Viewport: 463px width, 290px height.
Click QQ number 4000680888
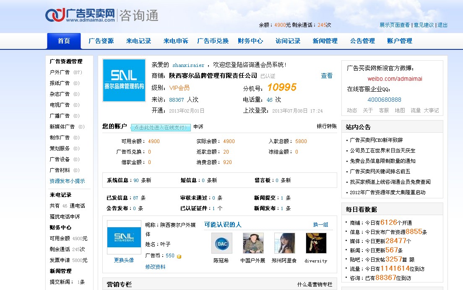tap(385, 100)
